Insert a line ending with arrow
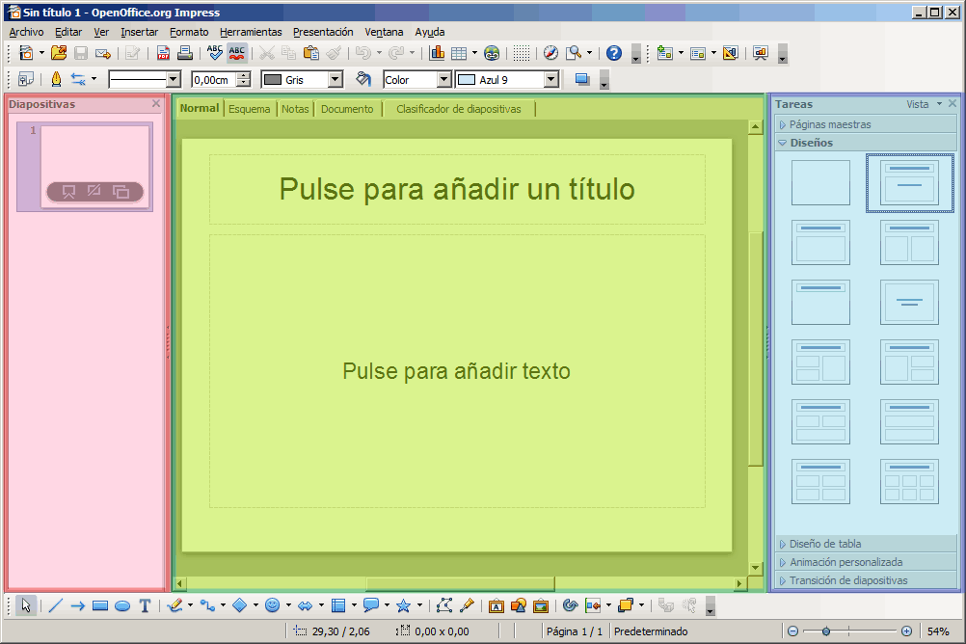 [78, 605]
